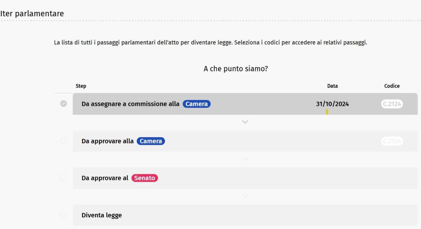
Task: Click the "Step" column header
Action: [x=81, y=86]
